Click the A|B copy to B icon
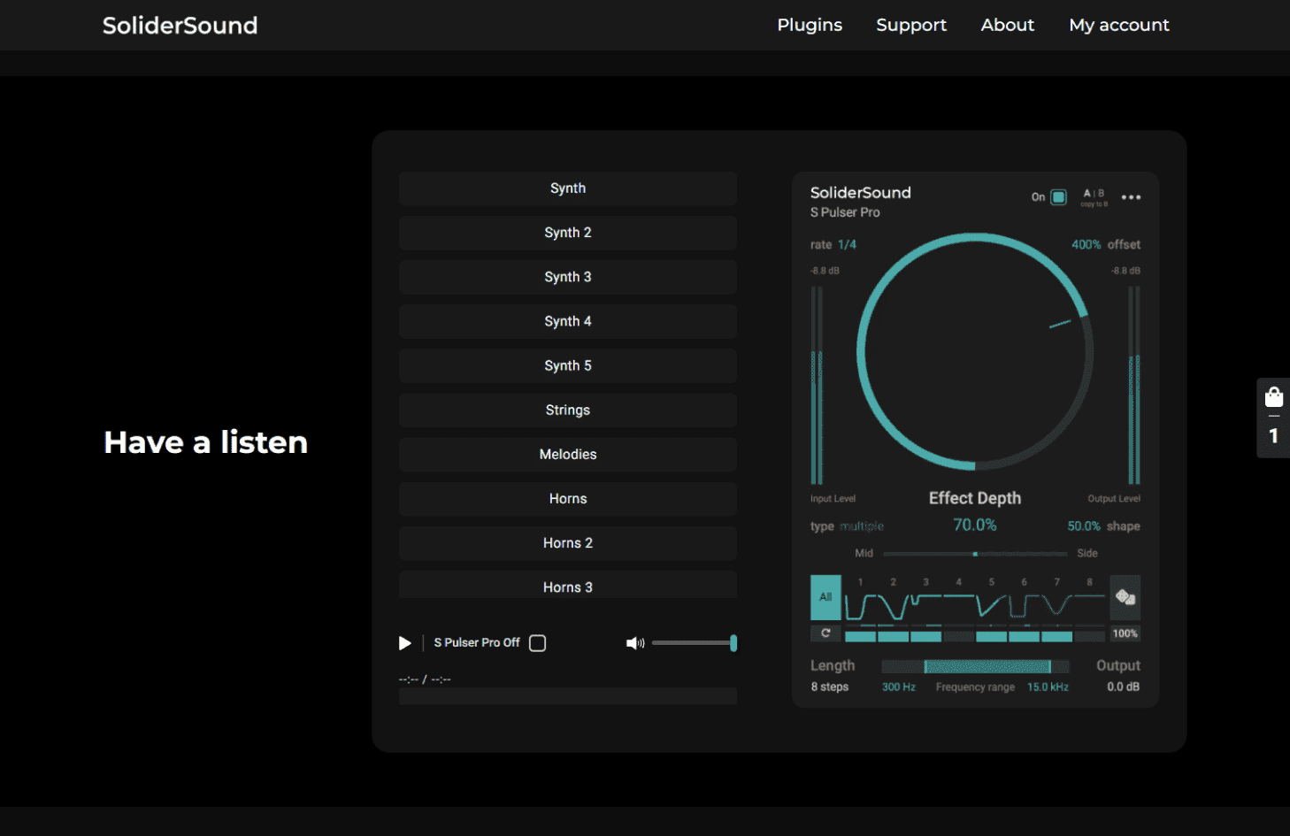 click(x=1094, y=197)
